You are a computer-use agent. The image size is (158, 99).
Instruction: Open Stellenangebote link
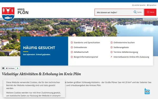(121, 47)
